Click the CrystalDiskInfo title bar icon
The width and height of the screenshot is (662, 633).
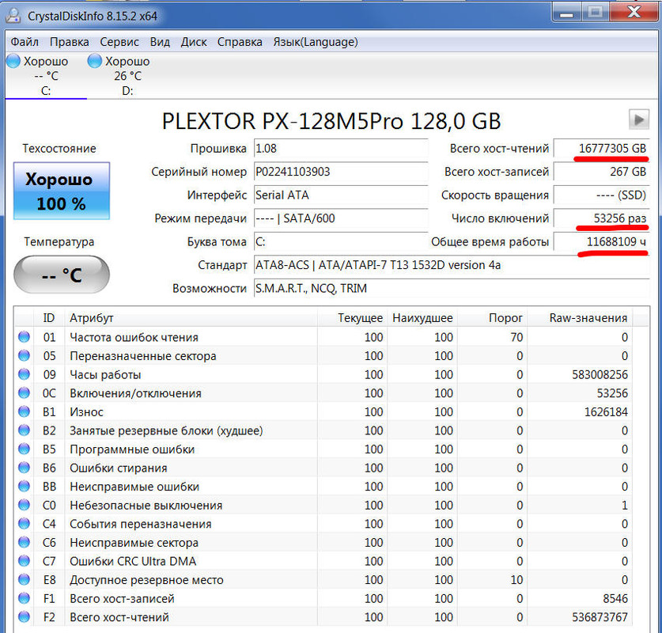point(13,16)
